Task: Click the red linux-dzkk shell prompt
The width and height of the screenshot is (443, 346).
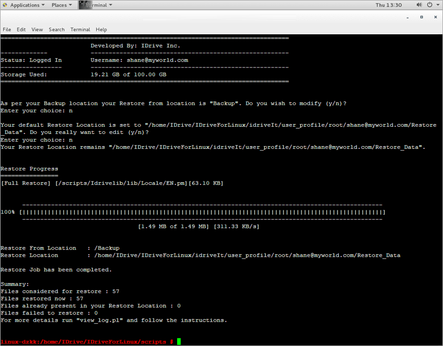Action: (x=87, y=342)
